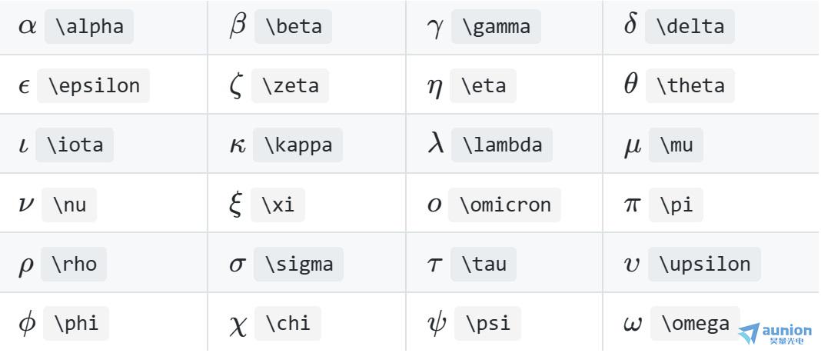Image resolution: width=821 pixels, height=353 pixels.
Task: Select the \gamma code label
Action: [496, 26]
